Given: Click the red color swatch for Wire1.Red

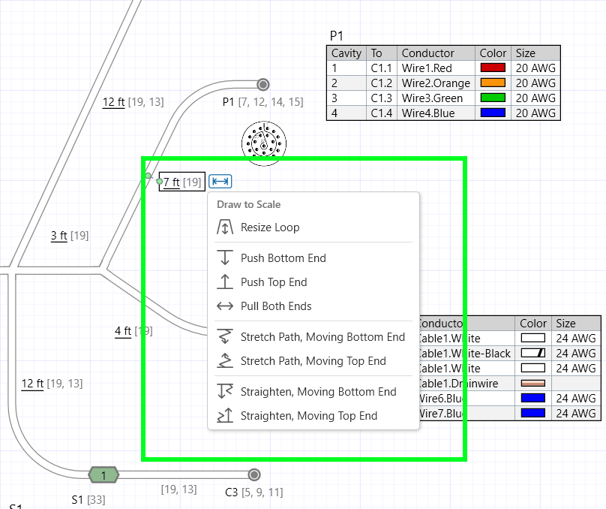Looking at the screenshot, I should pos(493,68).
